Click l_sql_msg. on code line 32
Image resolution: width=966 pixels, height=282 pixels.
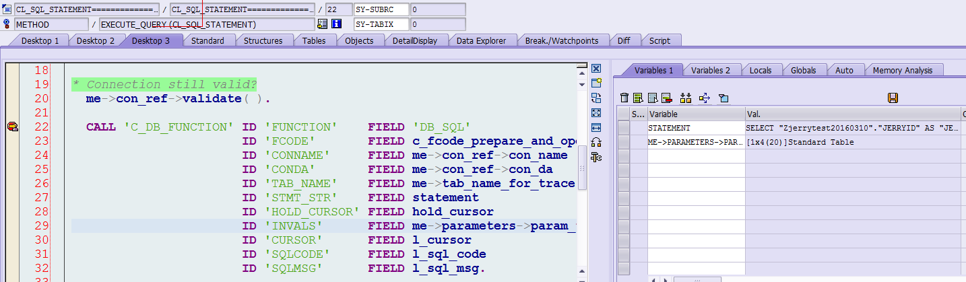[449, 269]
